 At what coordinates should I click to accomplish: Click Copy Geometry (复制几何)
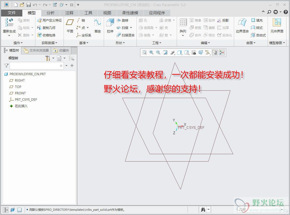pyautogui.click(x=46, y=28)
